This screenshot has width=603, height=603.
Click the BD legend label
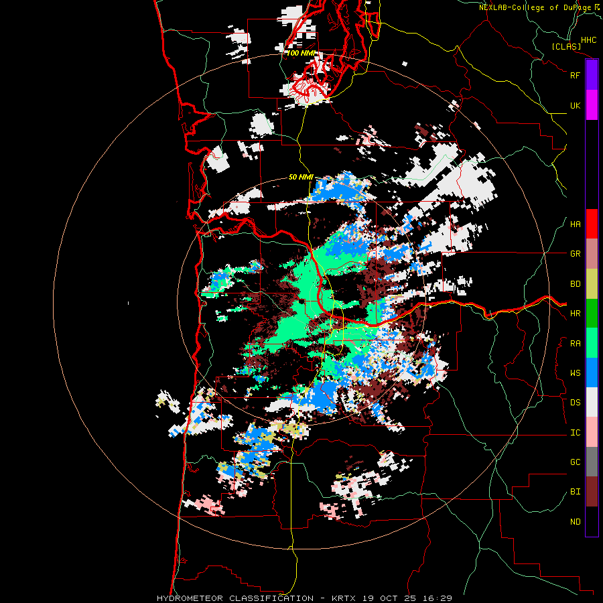coord(576,284)
